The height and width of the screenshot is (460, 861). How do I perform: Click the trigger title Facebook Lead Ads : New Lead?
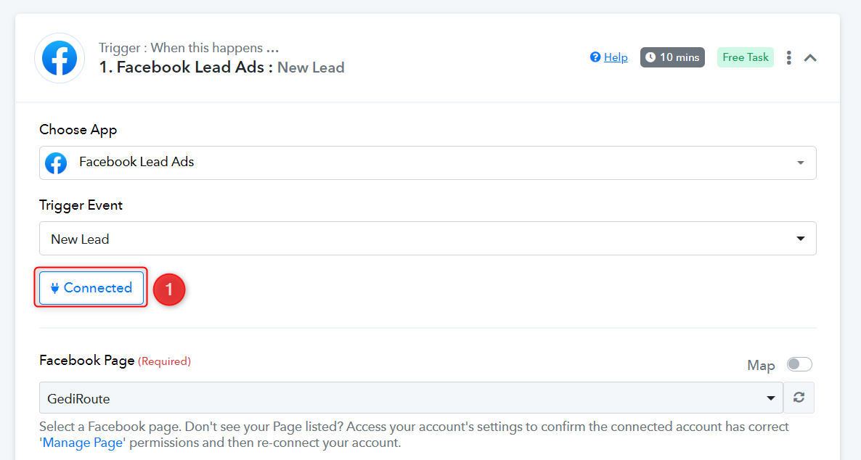[x=222, y=67]
